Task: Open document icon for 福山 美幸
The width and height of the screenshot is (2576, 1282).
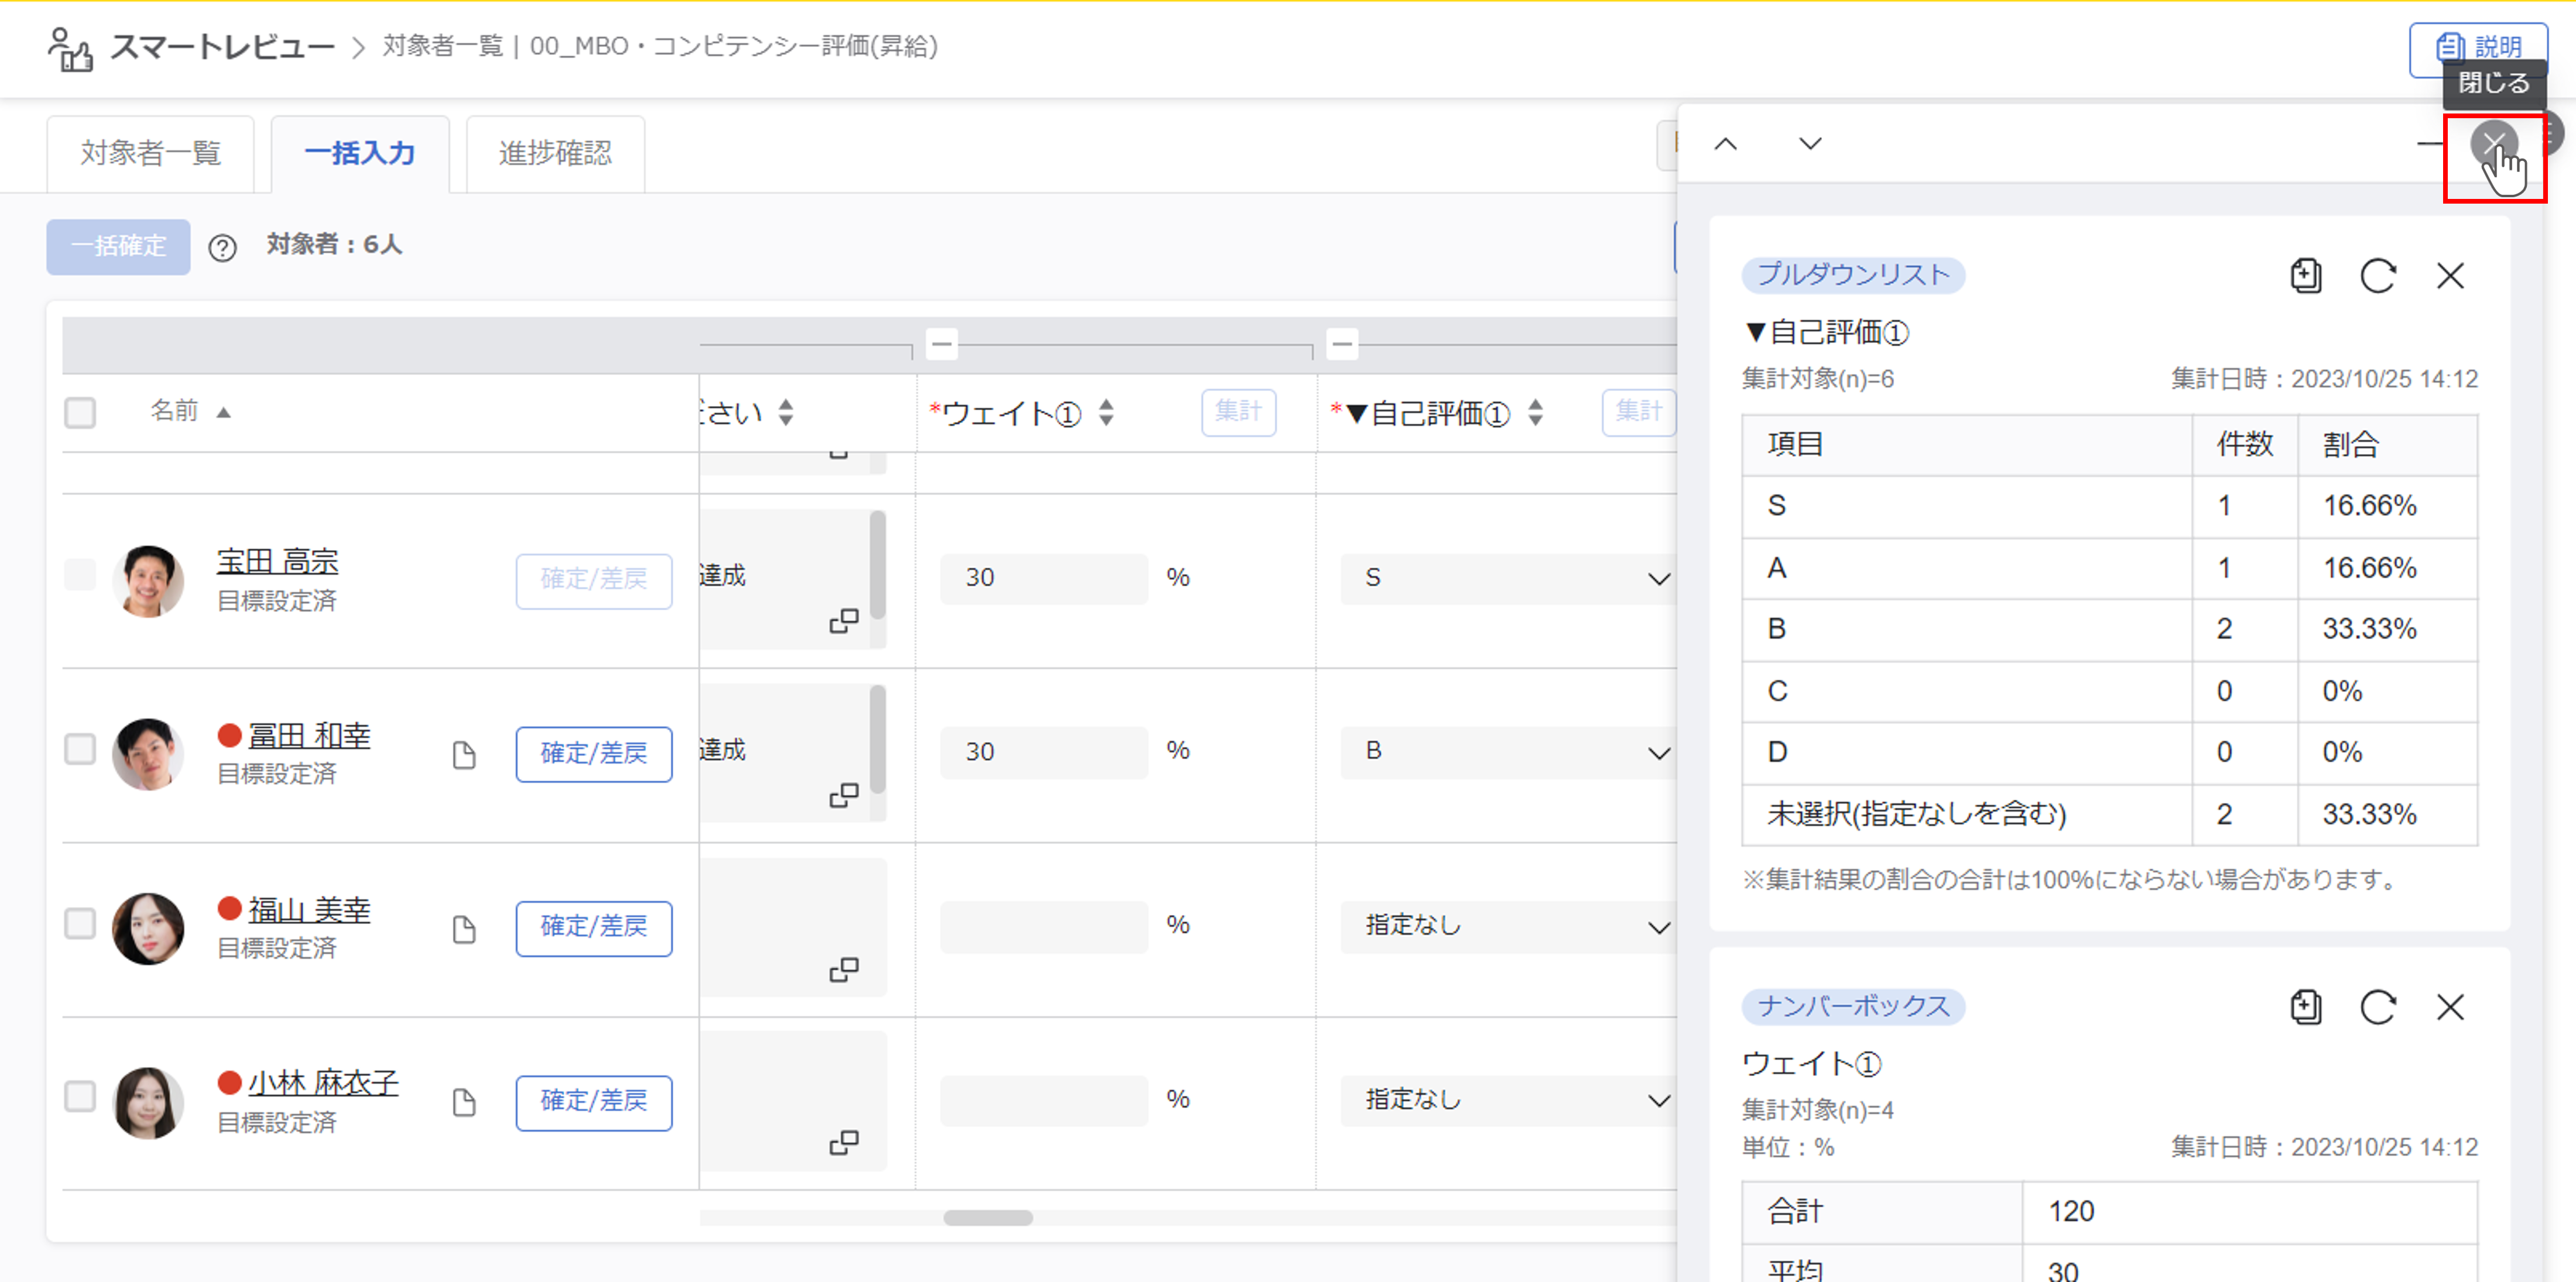Action: tap(463, 929)
